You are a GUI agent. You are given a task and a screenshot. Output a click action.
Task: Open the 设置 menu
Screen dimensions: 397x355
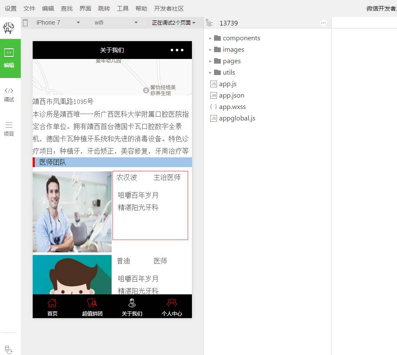tap(11, 8)
